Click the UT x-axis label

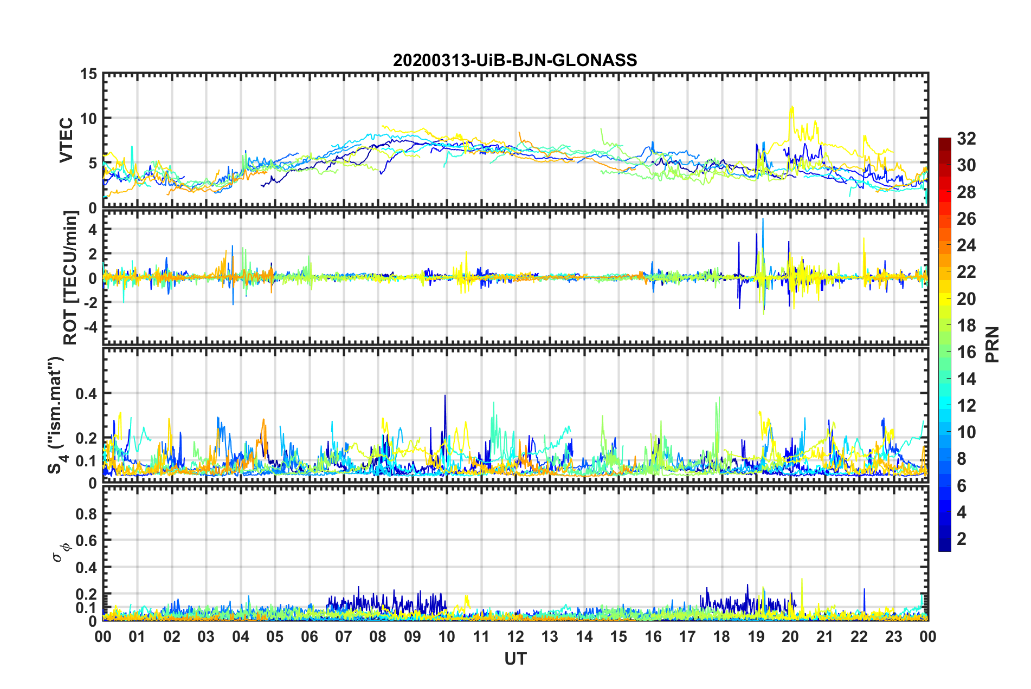pos(515,659)
